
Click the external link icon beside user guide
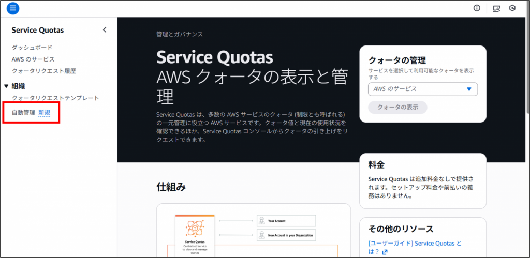pyautogui.click(x=385, y=252)
